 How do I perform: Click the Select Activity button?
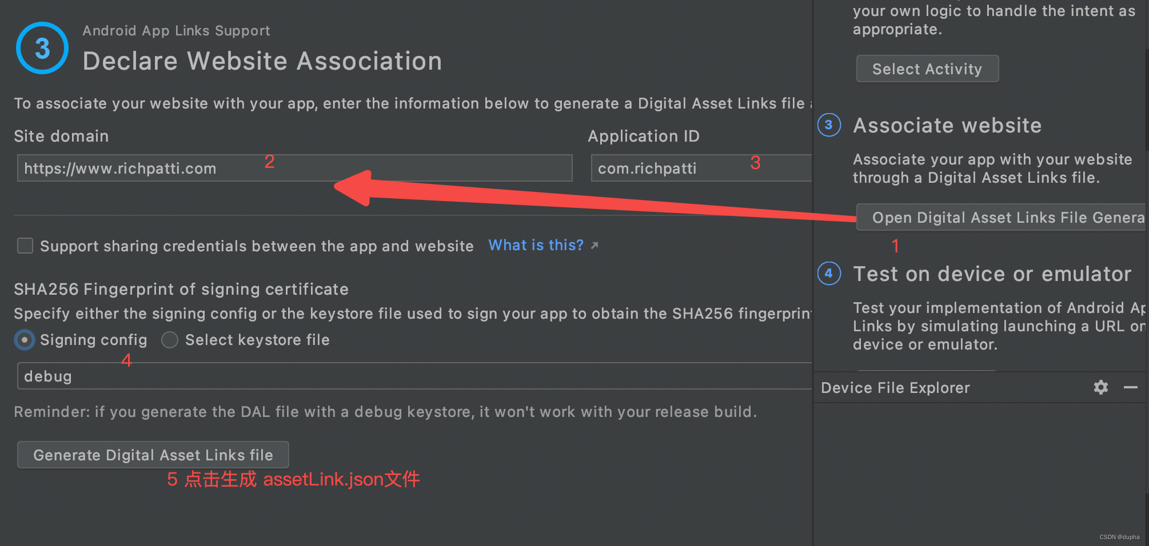tap(927, 69)
